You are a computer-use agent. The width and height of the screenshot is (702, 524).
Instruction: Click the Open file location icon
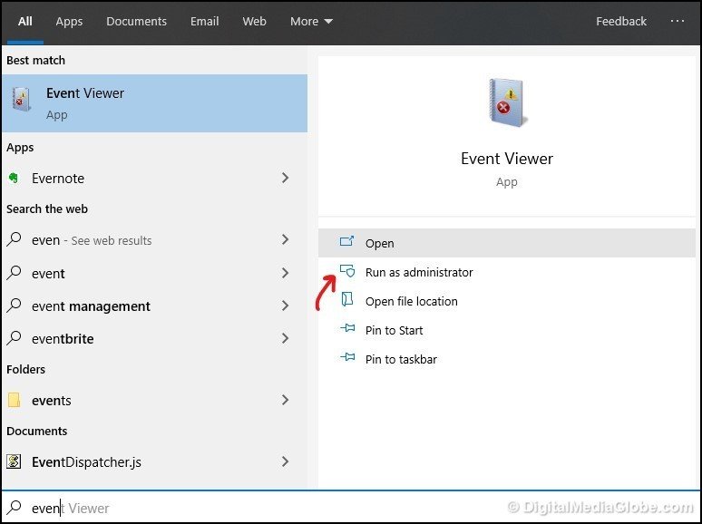pos(347,299)
